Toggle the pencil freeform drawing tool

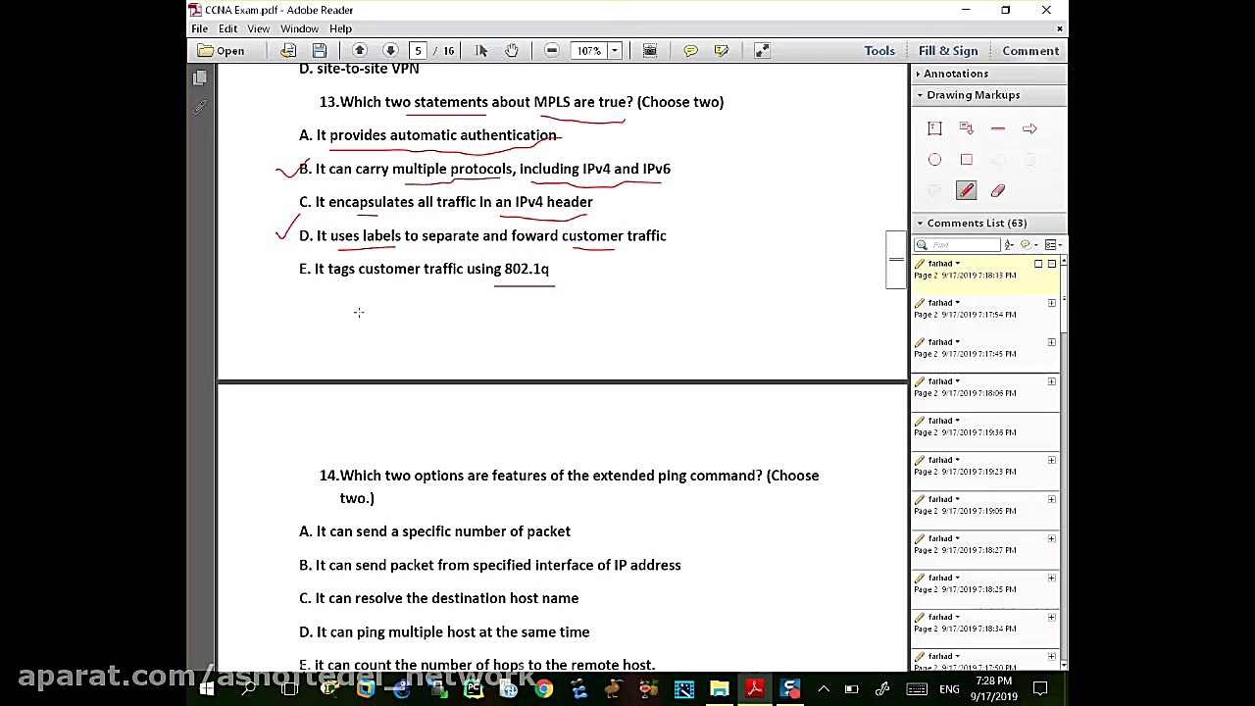click(966, 191)
